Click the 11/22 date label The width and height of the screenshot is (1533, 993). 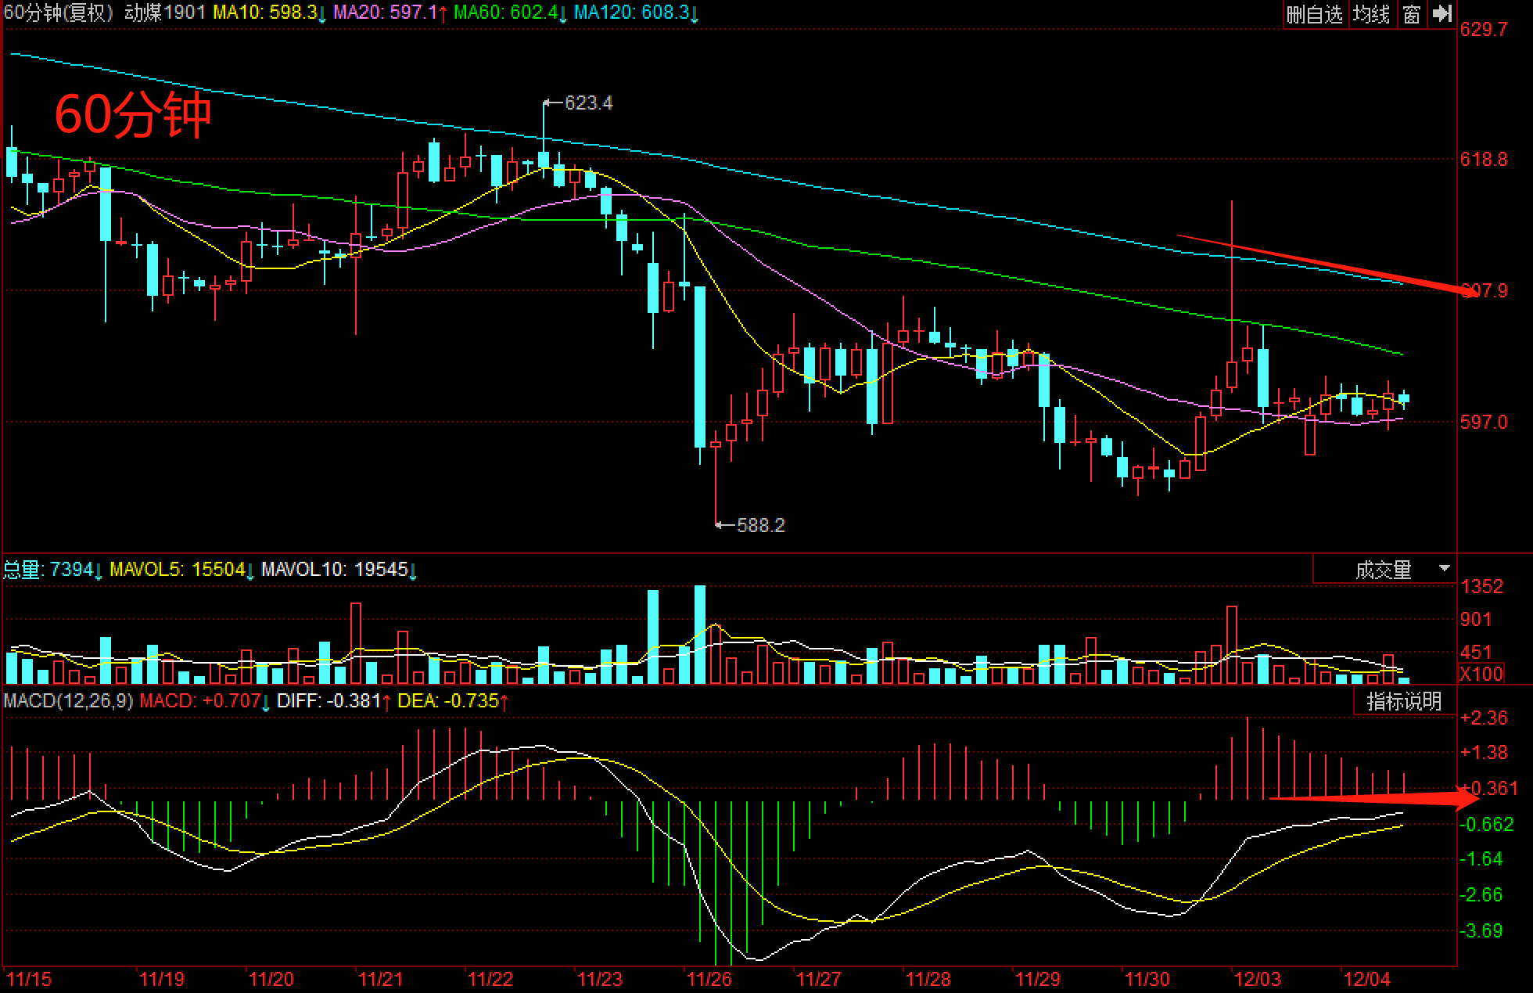[490, 979]
